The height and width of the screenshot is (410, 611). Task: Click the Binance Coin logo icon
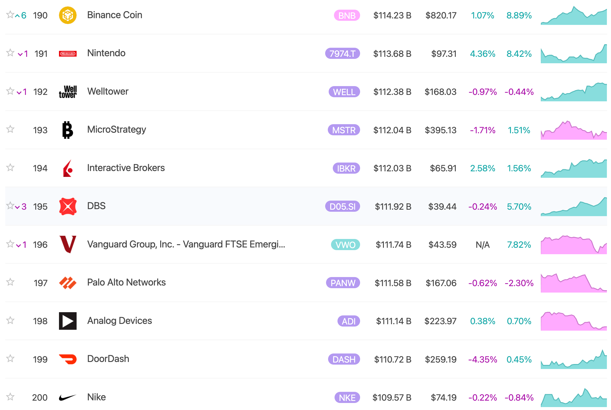point(68,15)
